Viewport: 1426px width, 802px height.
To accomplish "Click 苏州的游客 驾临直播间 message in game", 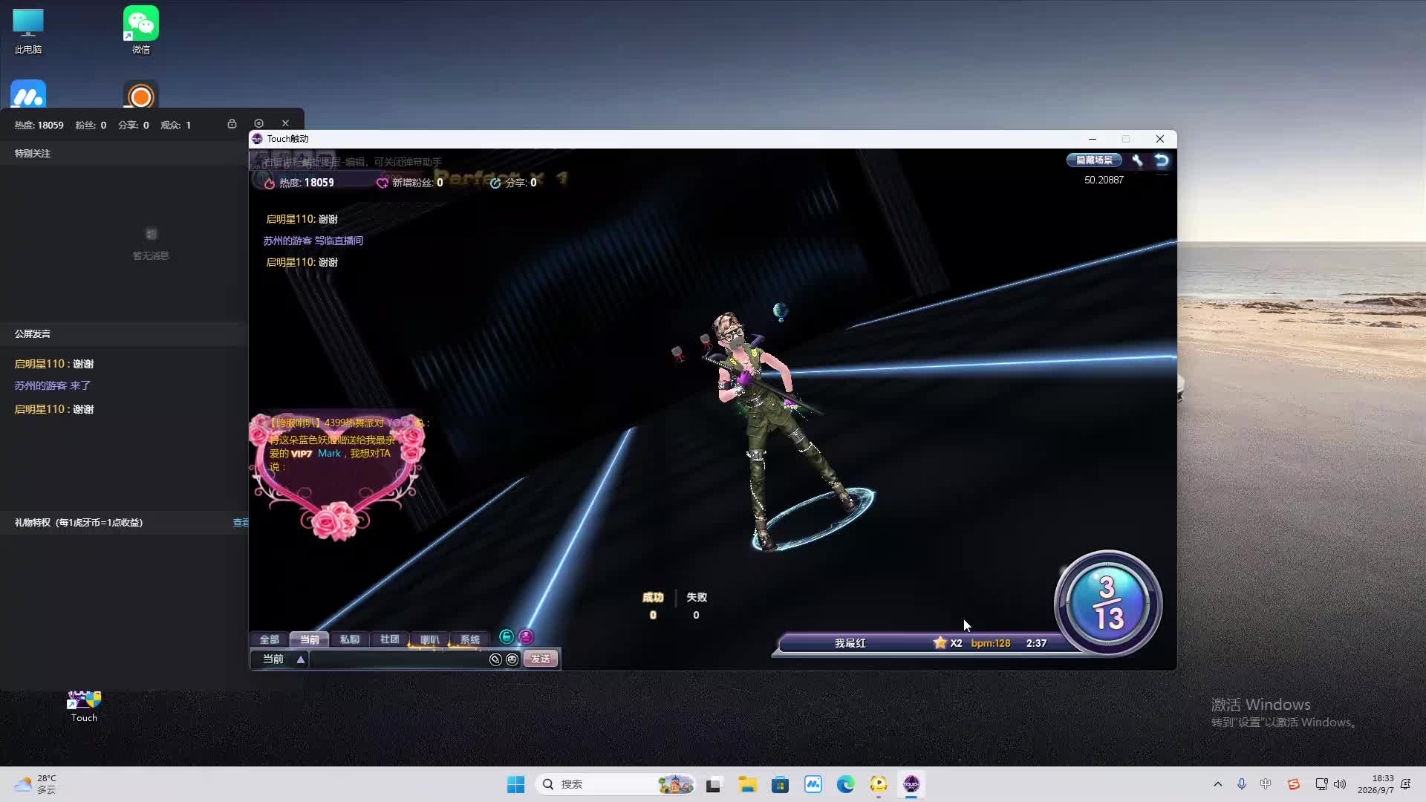I will 313,241.
